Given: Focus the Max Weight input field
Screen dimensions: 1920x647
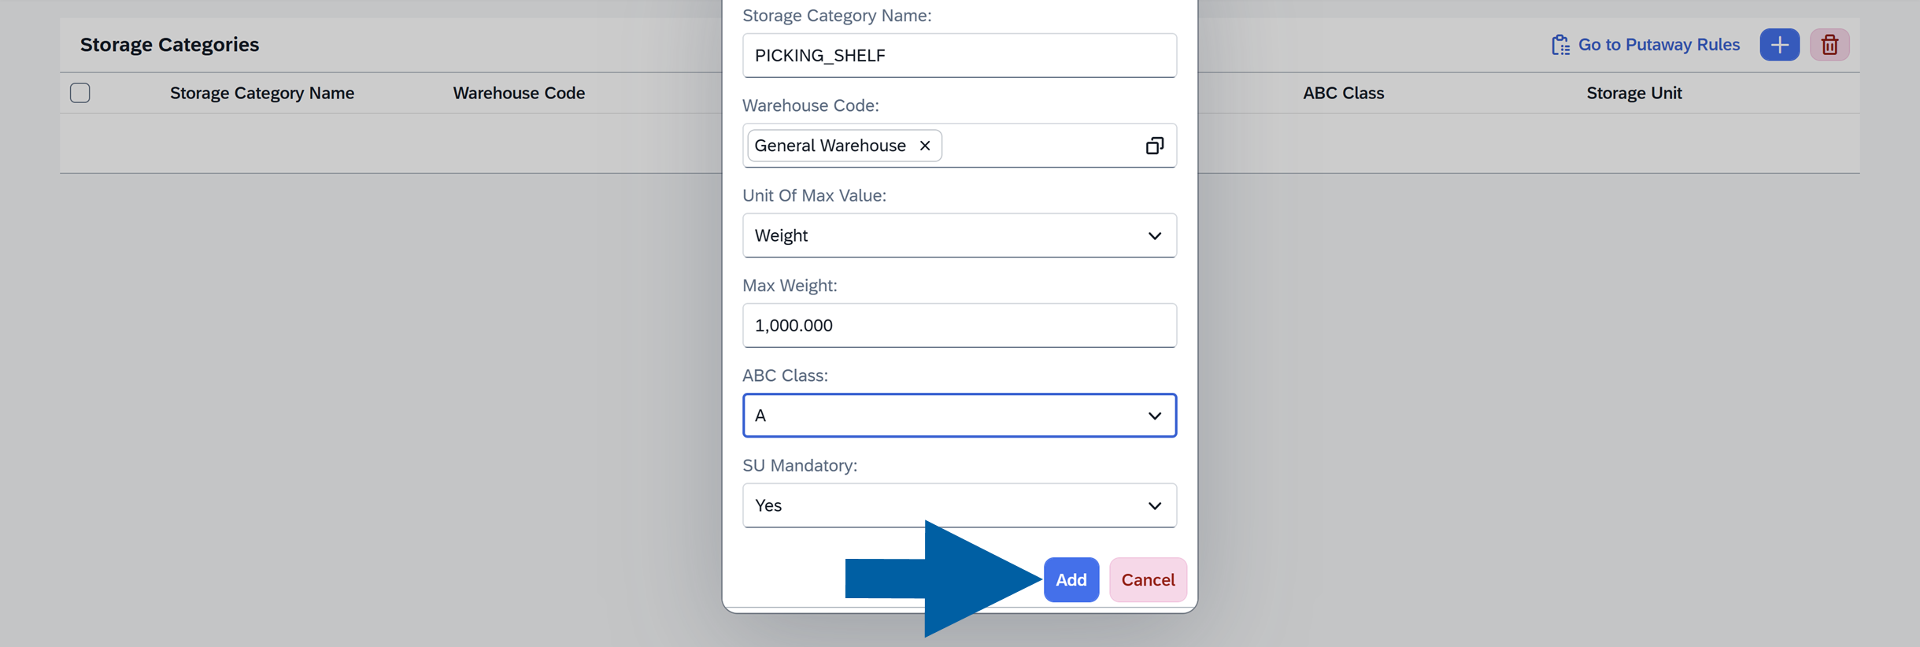Looking at the screenshot, I should point(959,325).
